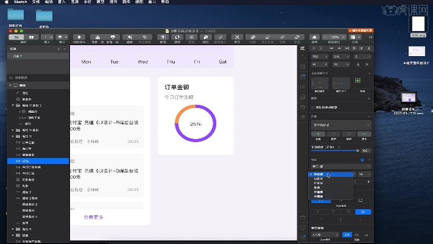Add a new page with plus icon
Viewport: 433px width, 244px height.
[58, 48]
